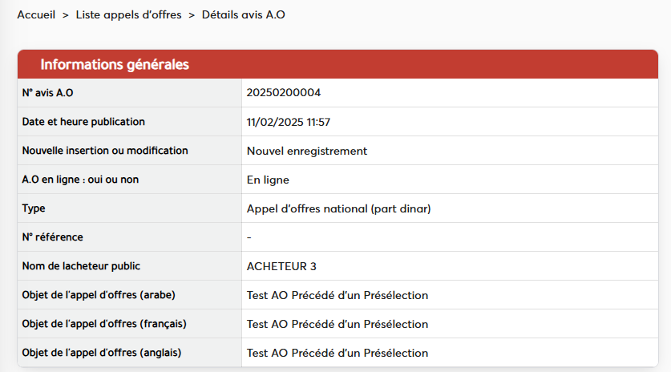Click the Date et heure publication label
Screen dimensions: 671x372
[x=83, y=122]
